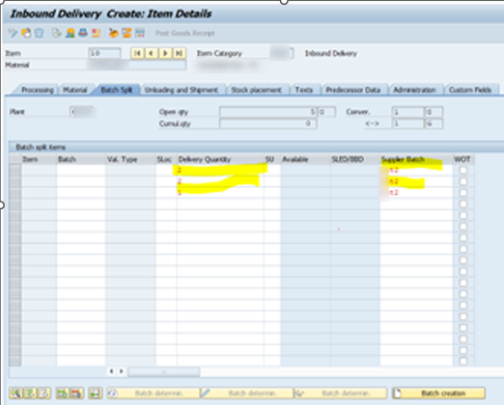This screenshot has width=504, height=405.
Task: Click the SLoc column header
Action: click(x=166, y=159)
